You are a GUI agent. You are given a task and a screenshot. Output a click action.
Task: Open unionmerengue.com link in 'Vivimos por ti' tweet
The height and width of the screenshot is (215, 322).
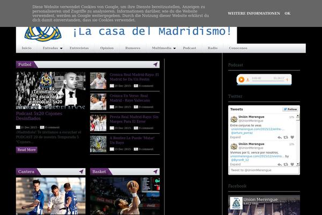pos(257,156)
